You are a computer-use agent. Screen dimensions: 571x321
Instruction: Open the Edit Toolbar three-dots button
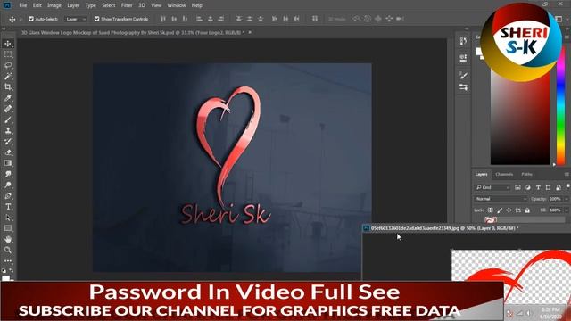8,261
